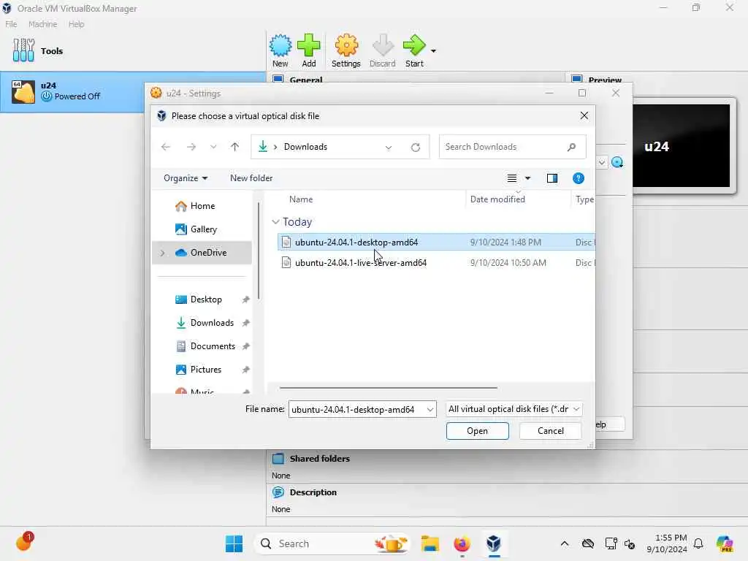Open the file type filter dropdown
The image size is (748, 561).
tap(514, 409)
